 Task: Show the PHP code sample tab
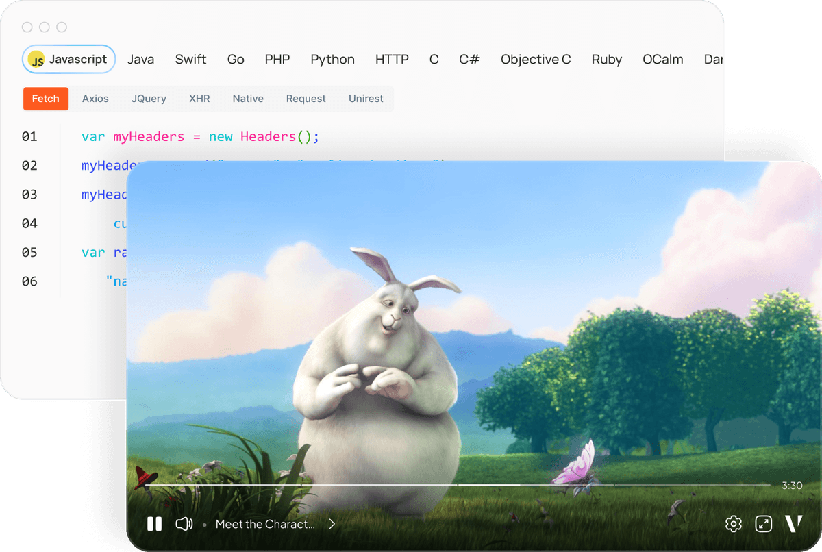click(277, 60)
